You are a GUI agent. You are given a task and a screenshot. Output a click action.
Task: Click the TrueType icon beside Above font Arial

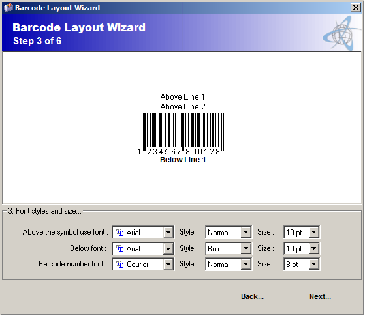(120, 232)
